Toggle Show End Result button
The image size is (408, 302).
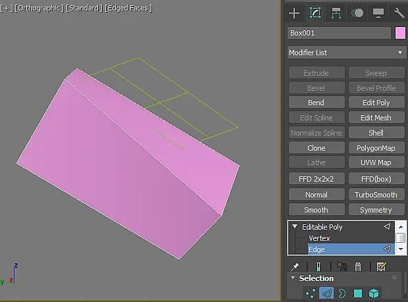pyautogui.click(x=319, y=266)
